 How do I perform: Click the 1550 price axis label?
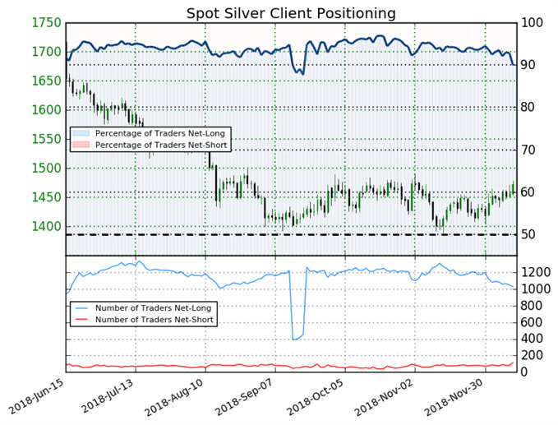(x=47, y=139)
